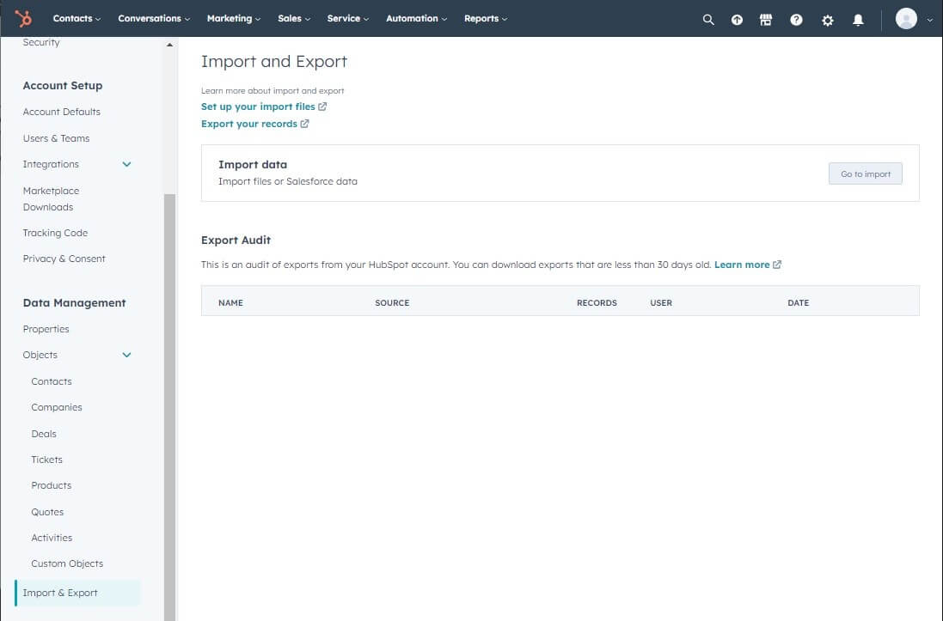
Task: Open the Service menu
Action: click(347, 19)
